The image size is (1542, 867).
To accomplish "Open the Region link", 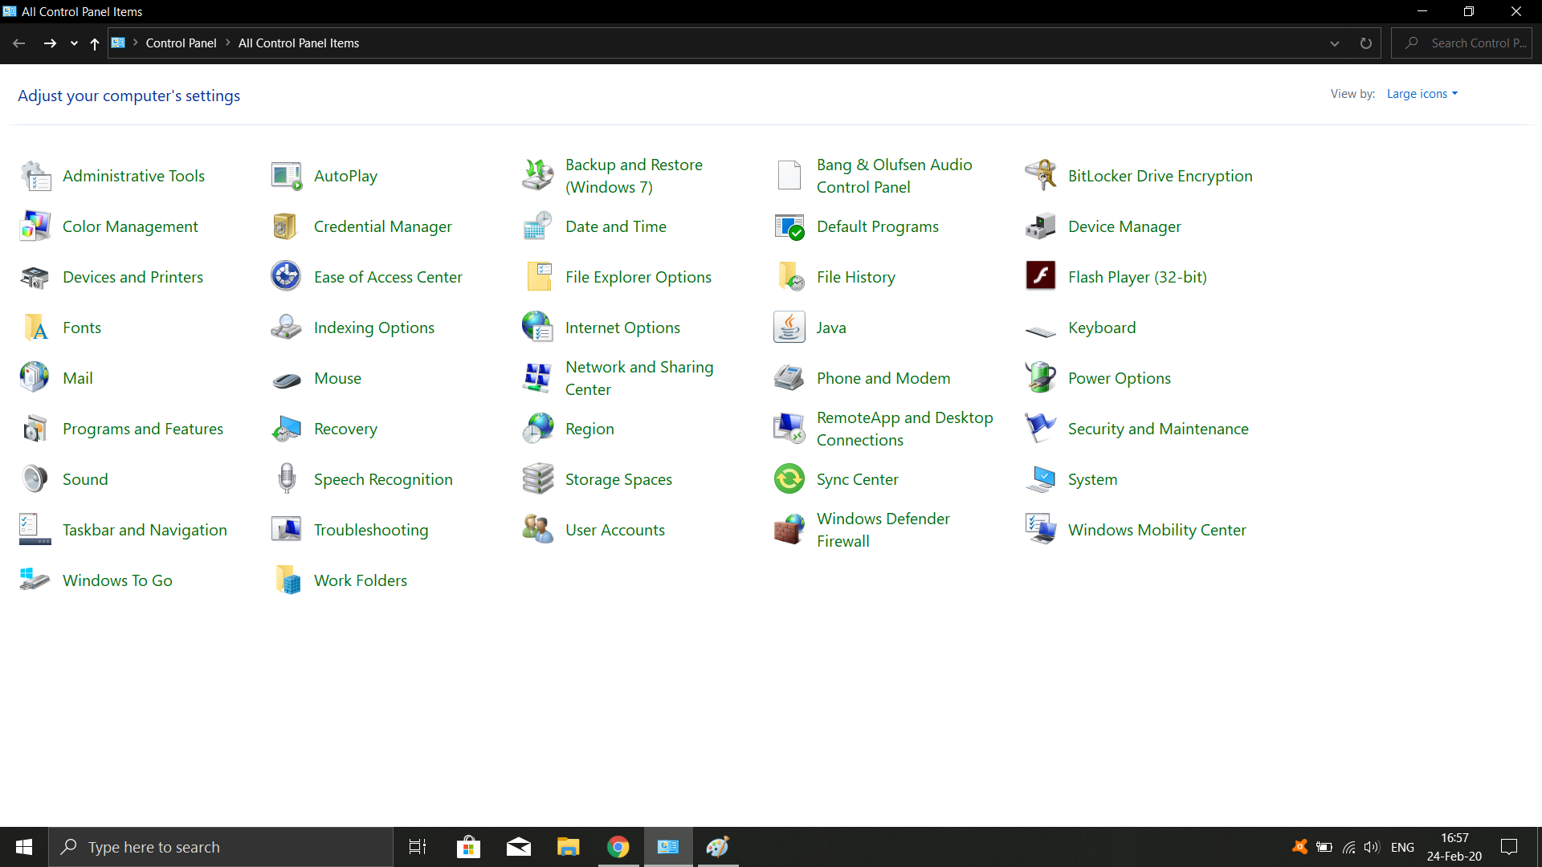I will click(589, 429).
